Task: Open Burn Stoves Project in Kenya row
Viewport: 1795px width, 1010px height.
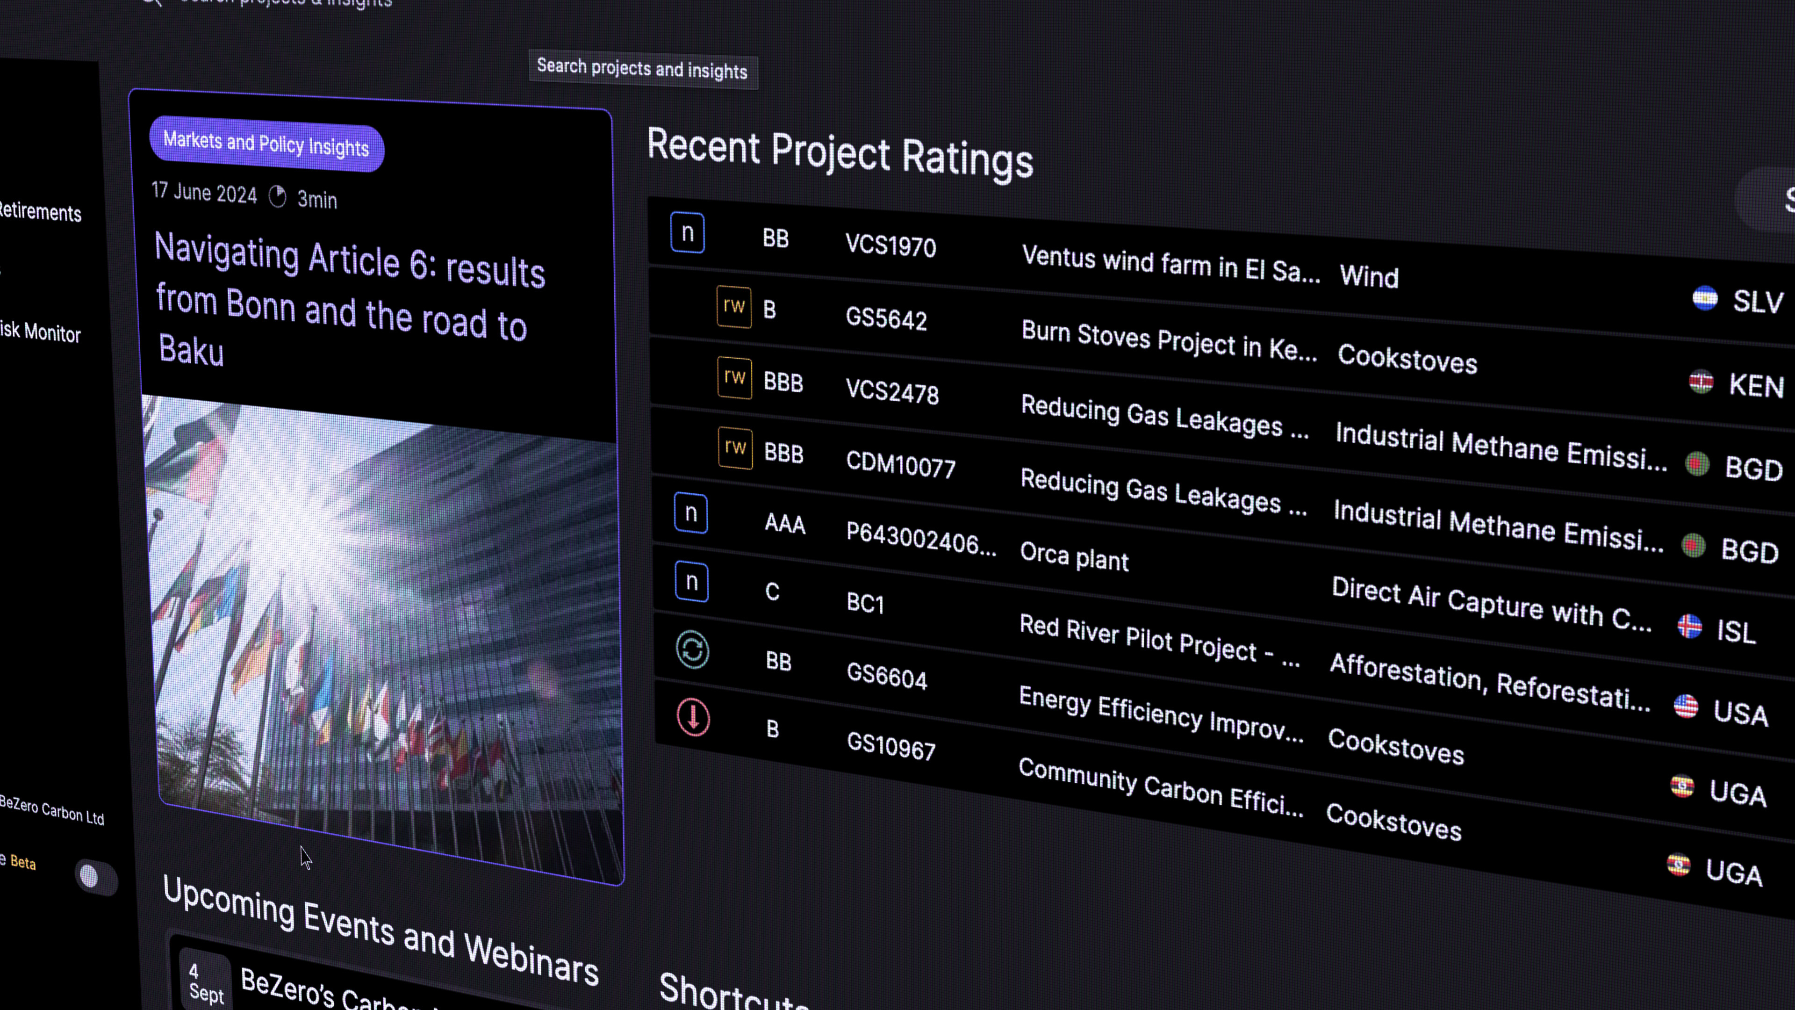Action: (x=1169, y=341)
